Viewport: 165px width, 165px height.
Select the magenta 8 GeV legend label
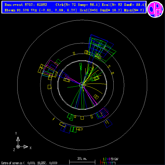[x=109, y=159]
